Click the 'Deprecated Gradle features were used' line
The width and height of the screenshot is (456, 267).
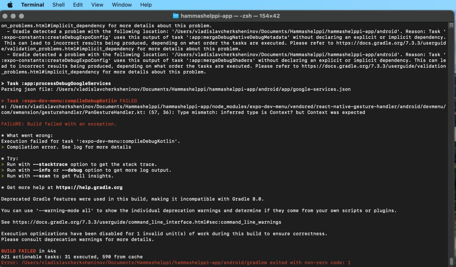[133, 199]
